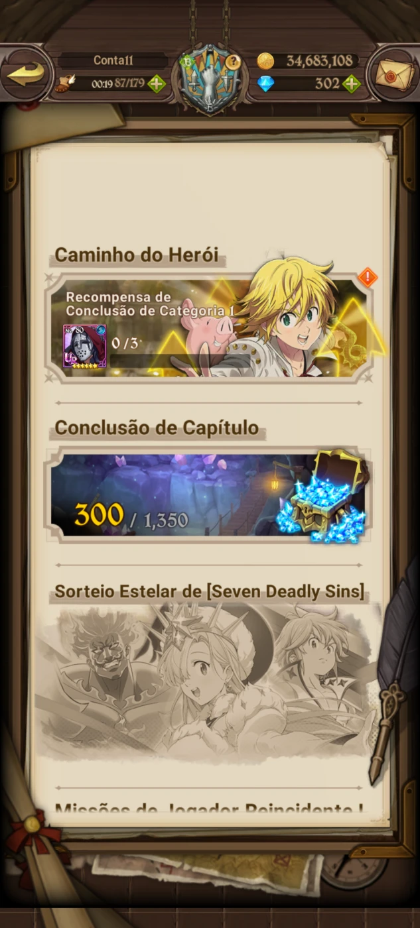Tap the question mark on emblem
The height and width of the screenshot is (928, 420).
[232, 62]
